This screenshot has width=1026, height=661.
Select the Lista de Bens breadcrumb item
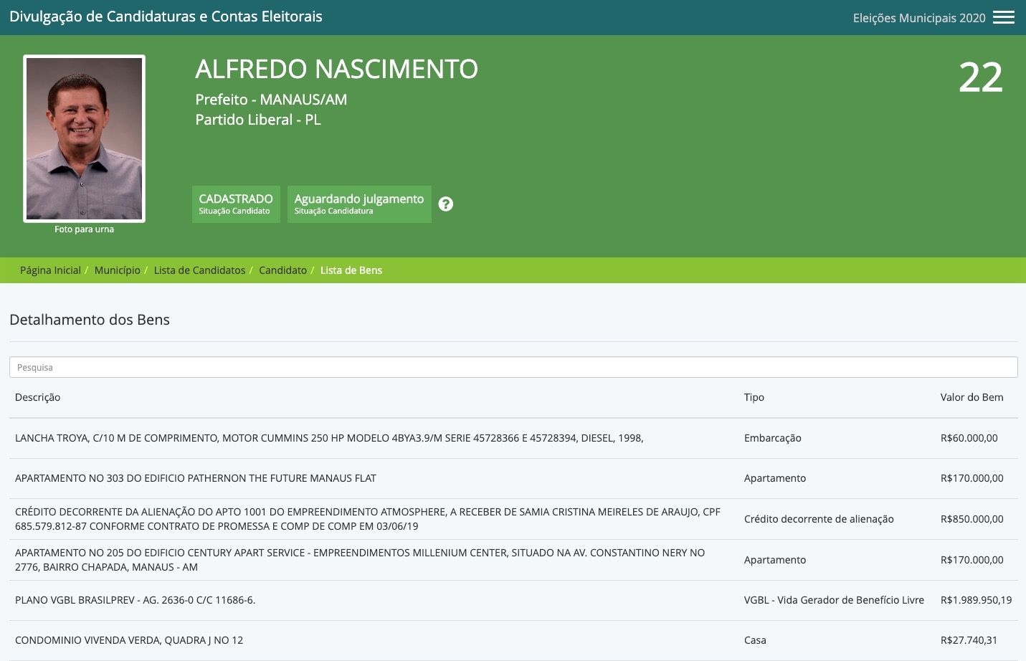click(x=351, y=270)
